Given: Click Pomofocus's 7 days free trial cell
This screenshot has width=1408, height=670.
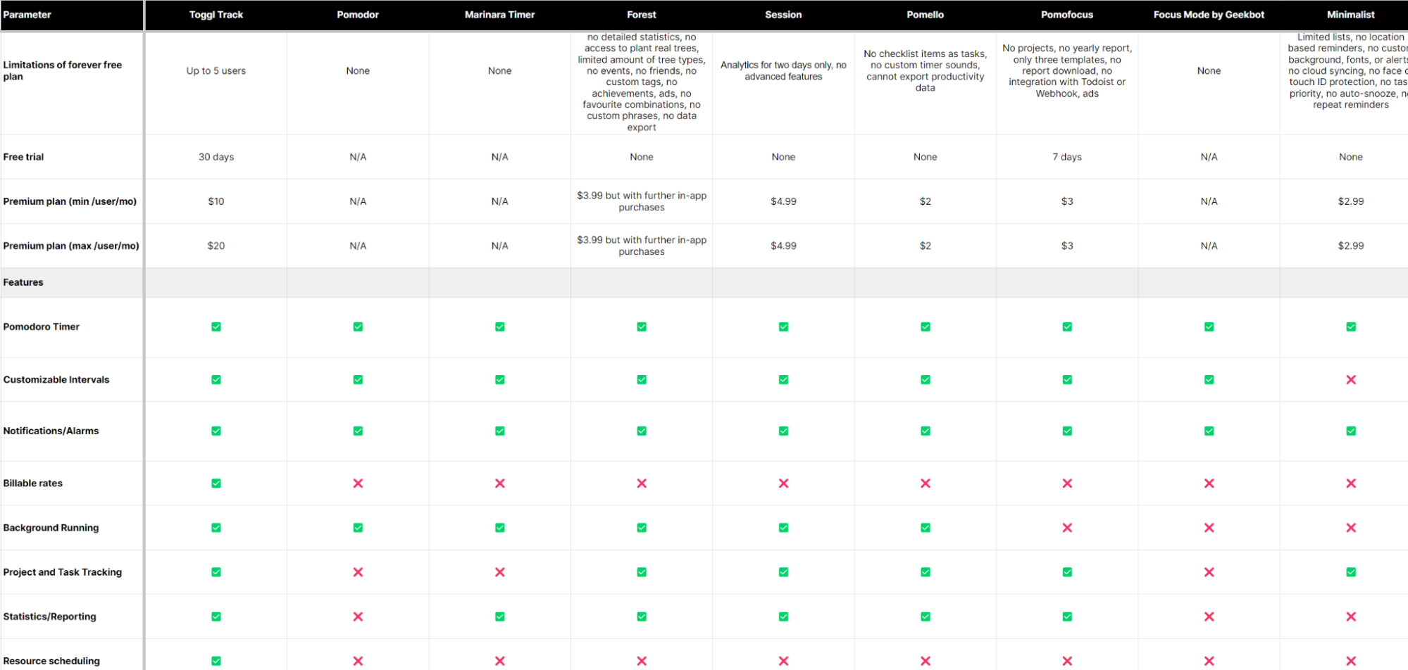Looking at the screenshot, I should (1067, 157).
